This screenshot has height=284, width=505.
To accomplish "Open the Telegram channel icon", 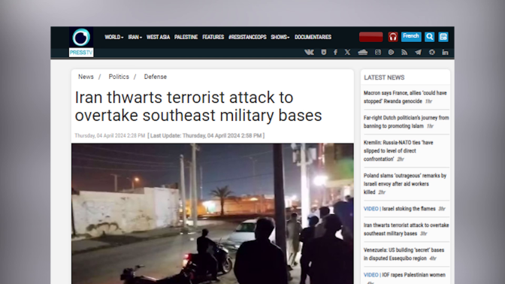I will click(x=418, y=52).
